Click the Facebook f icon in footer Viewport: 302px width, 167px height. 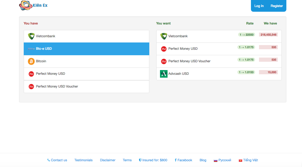(176, 160)
